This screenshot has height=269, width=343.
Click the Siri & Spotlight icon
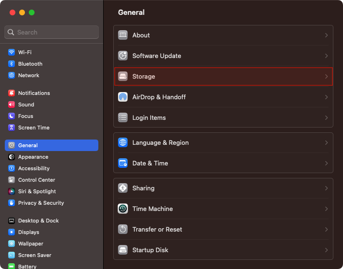pyautogui.click(x=12, y=191)
